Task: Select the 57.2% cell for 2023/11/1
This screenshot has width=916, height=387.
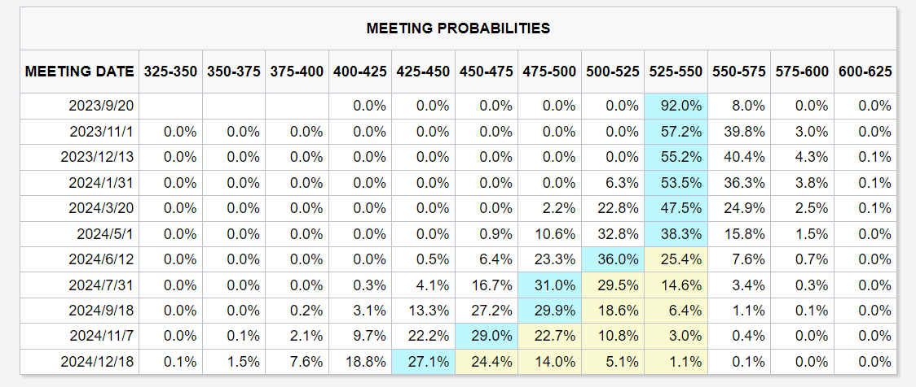Action: pyautogui.click(x=676, y=132)
